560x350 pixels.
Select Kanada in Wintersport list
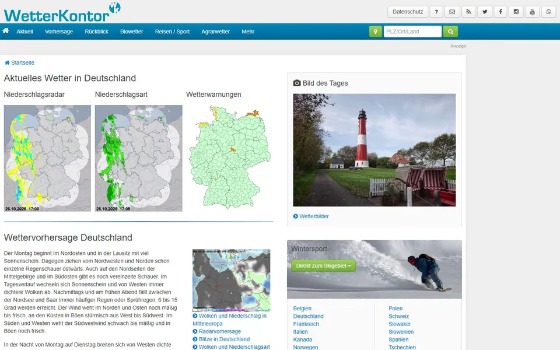pyautogui.click(x=303, y=339)
